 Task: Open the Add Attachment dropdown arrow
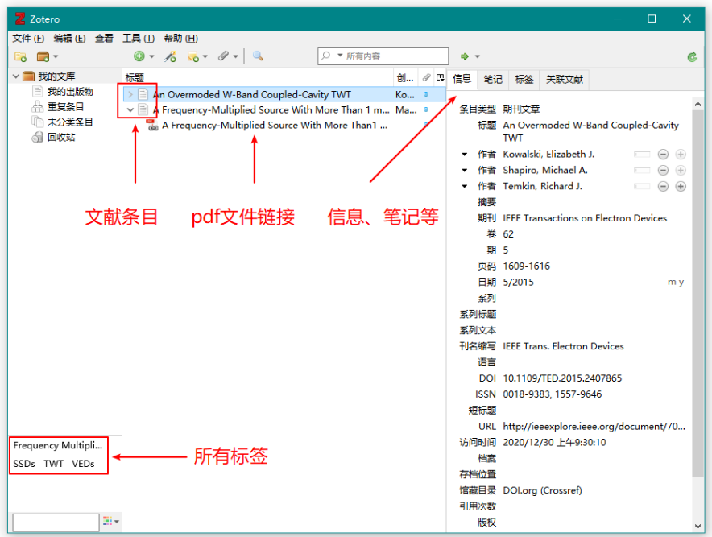[x=236, y=56]
